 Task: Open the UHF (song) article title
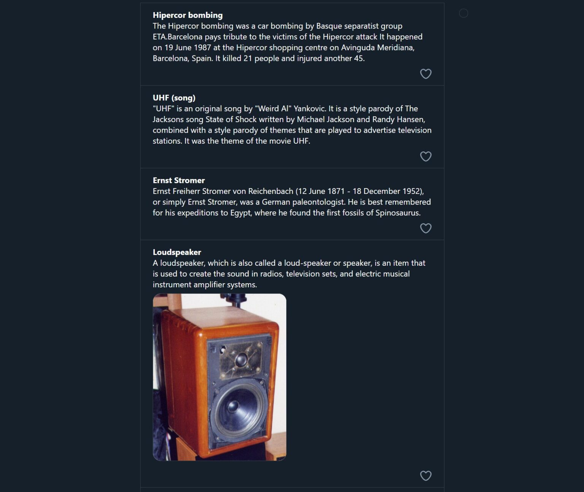(174, 98)
